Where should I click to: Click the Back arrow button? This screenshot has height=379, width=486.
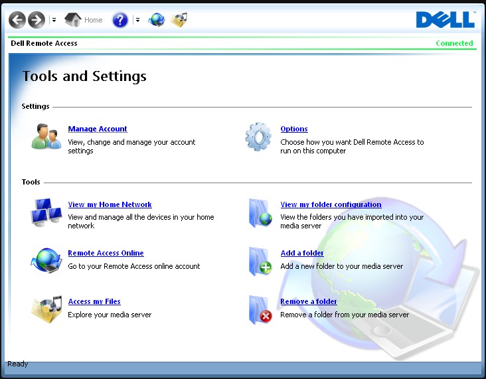(x=17, y=20)
